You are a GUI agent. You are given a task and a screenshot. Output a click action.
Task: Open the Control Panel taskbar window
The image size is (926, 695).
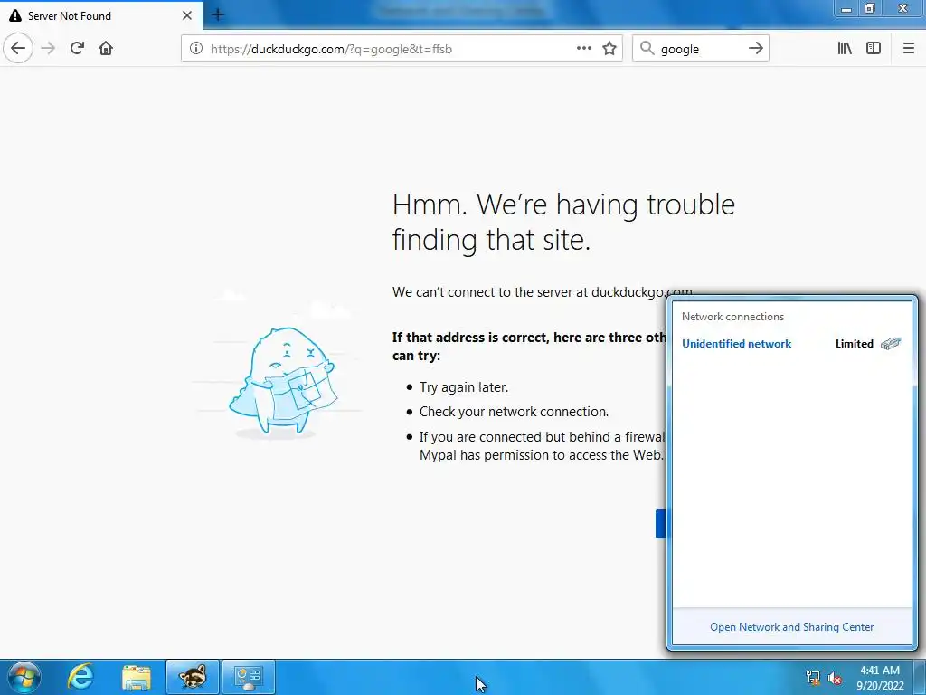tap(248, 677)
